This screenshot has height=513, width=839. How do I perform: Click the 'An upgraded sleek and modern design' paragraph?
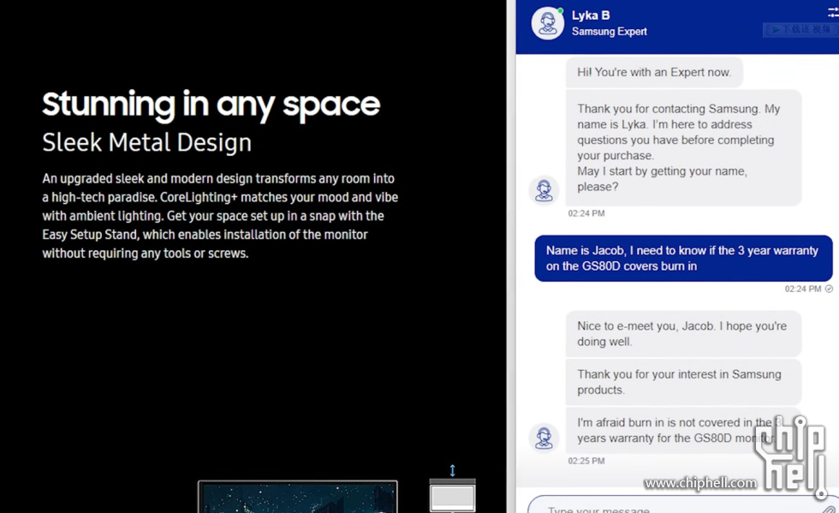click(x=221, y=216)
